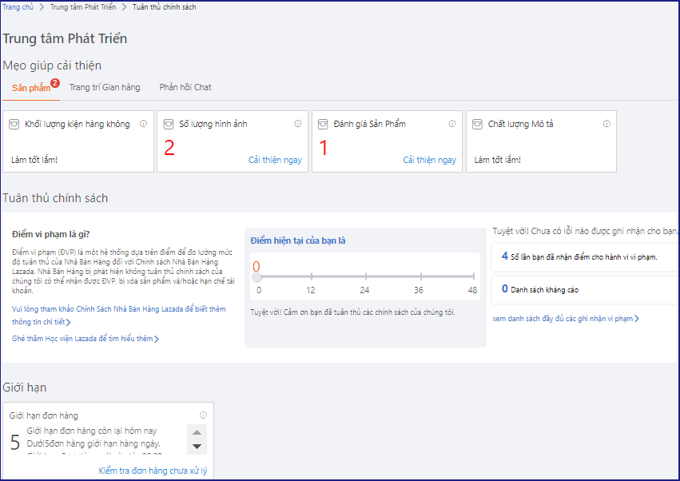Click info icon on Chất lượng Mô tả card
The width and height of the screenshot is (680, 481).
[x=606, y=124]
